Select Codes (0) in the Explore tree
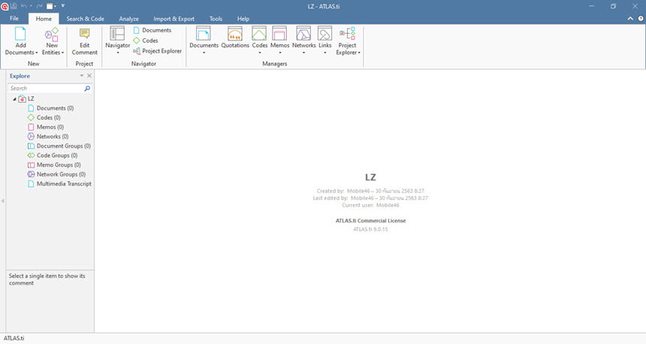This screenshot has height=344, width=646. click(44, 117)
